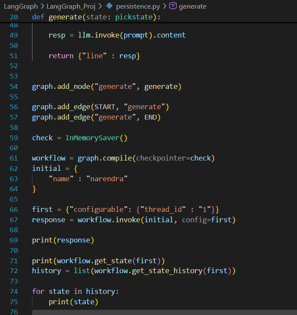Click the "name" key on line 63
This screenshot has height=315, width=297.
tap(61, 179)
